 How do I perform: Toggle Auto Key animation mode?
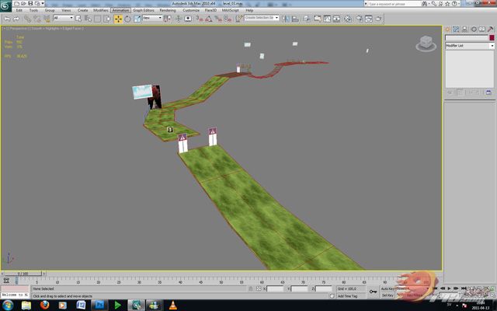click(x=388, y=288)
